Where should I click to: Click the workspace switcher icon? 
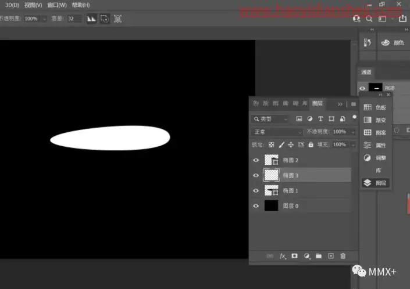382,19
